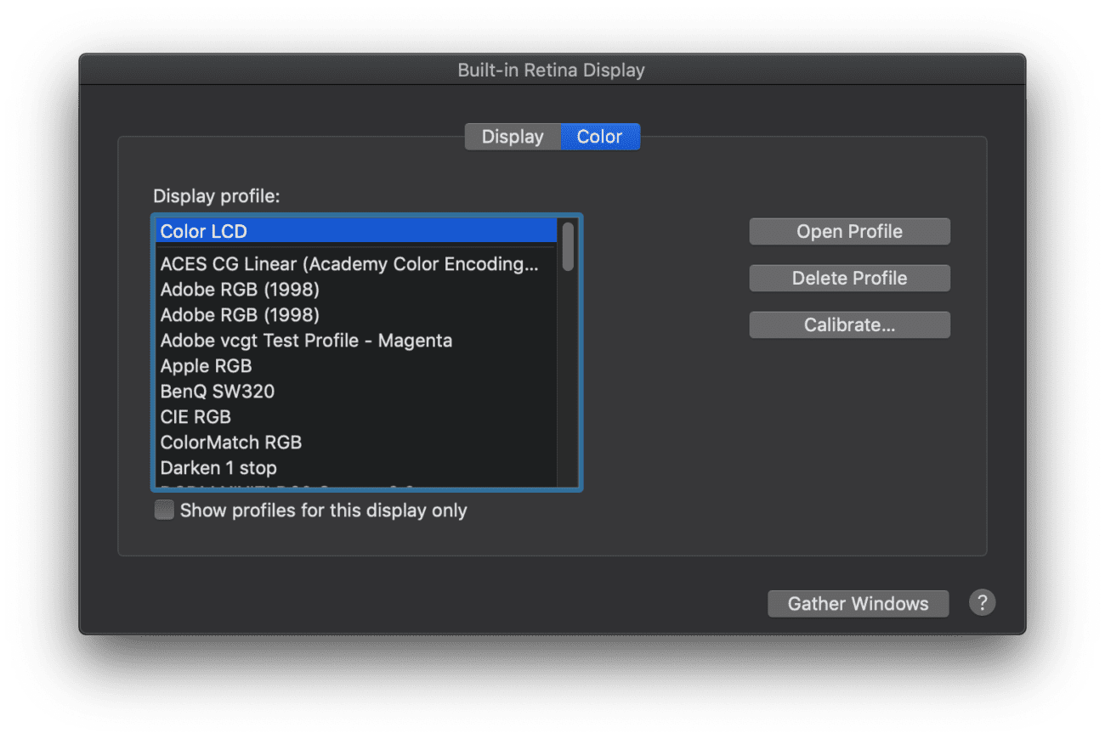Image resolution: width=1105 pixels, height=739 pixels.
Task: Select the ACES CG Linear profile
Action: coord(340,263)
